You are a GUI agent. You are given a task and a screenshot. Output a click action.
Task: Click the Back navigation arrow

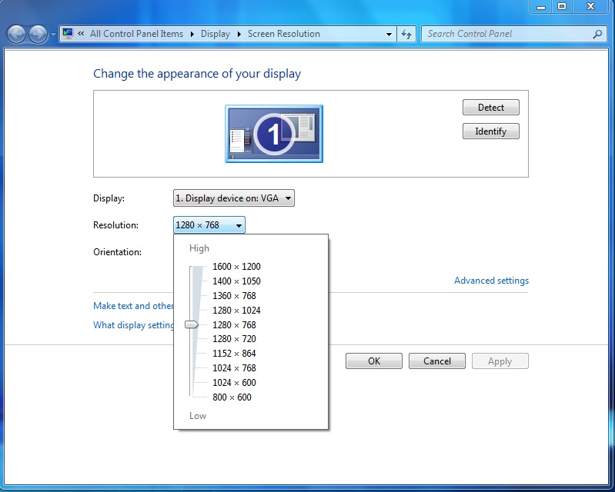(16, 34)
